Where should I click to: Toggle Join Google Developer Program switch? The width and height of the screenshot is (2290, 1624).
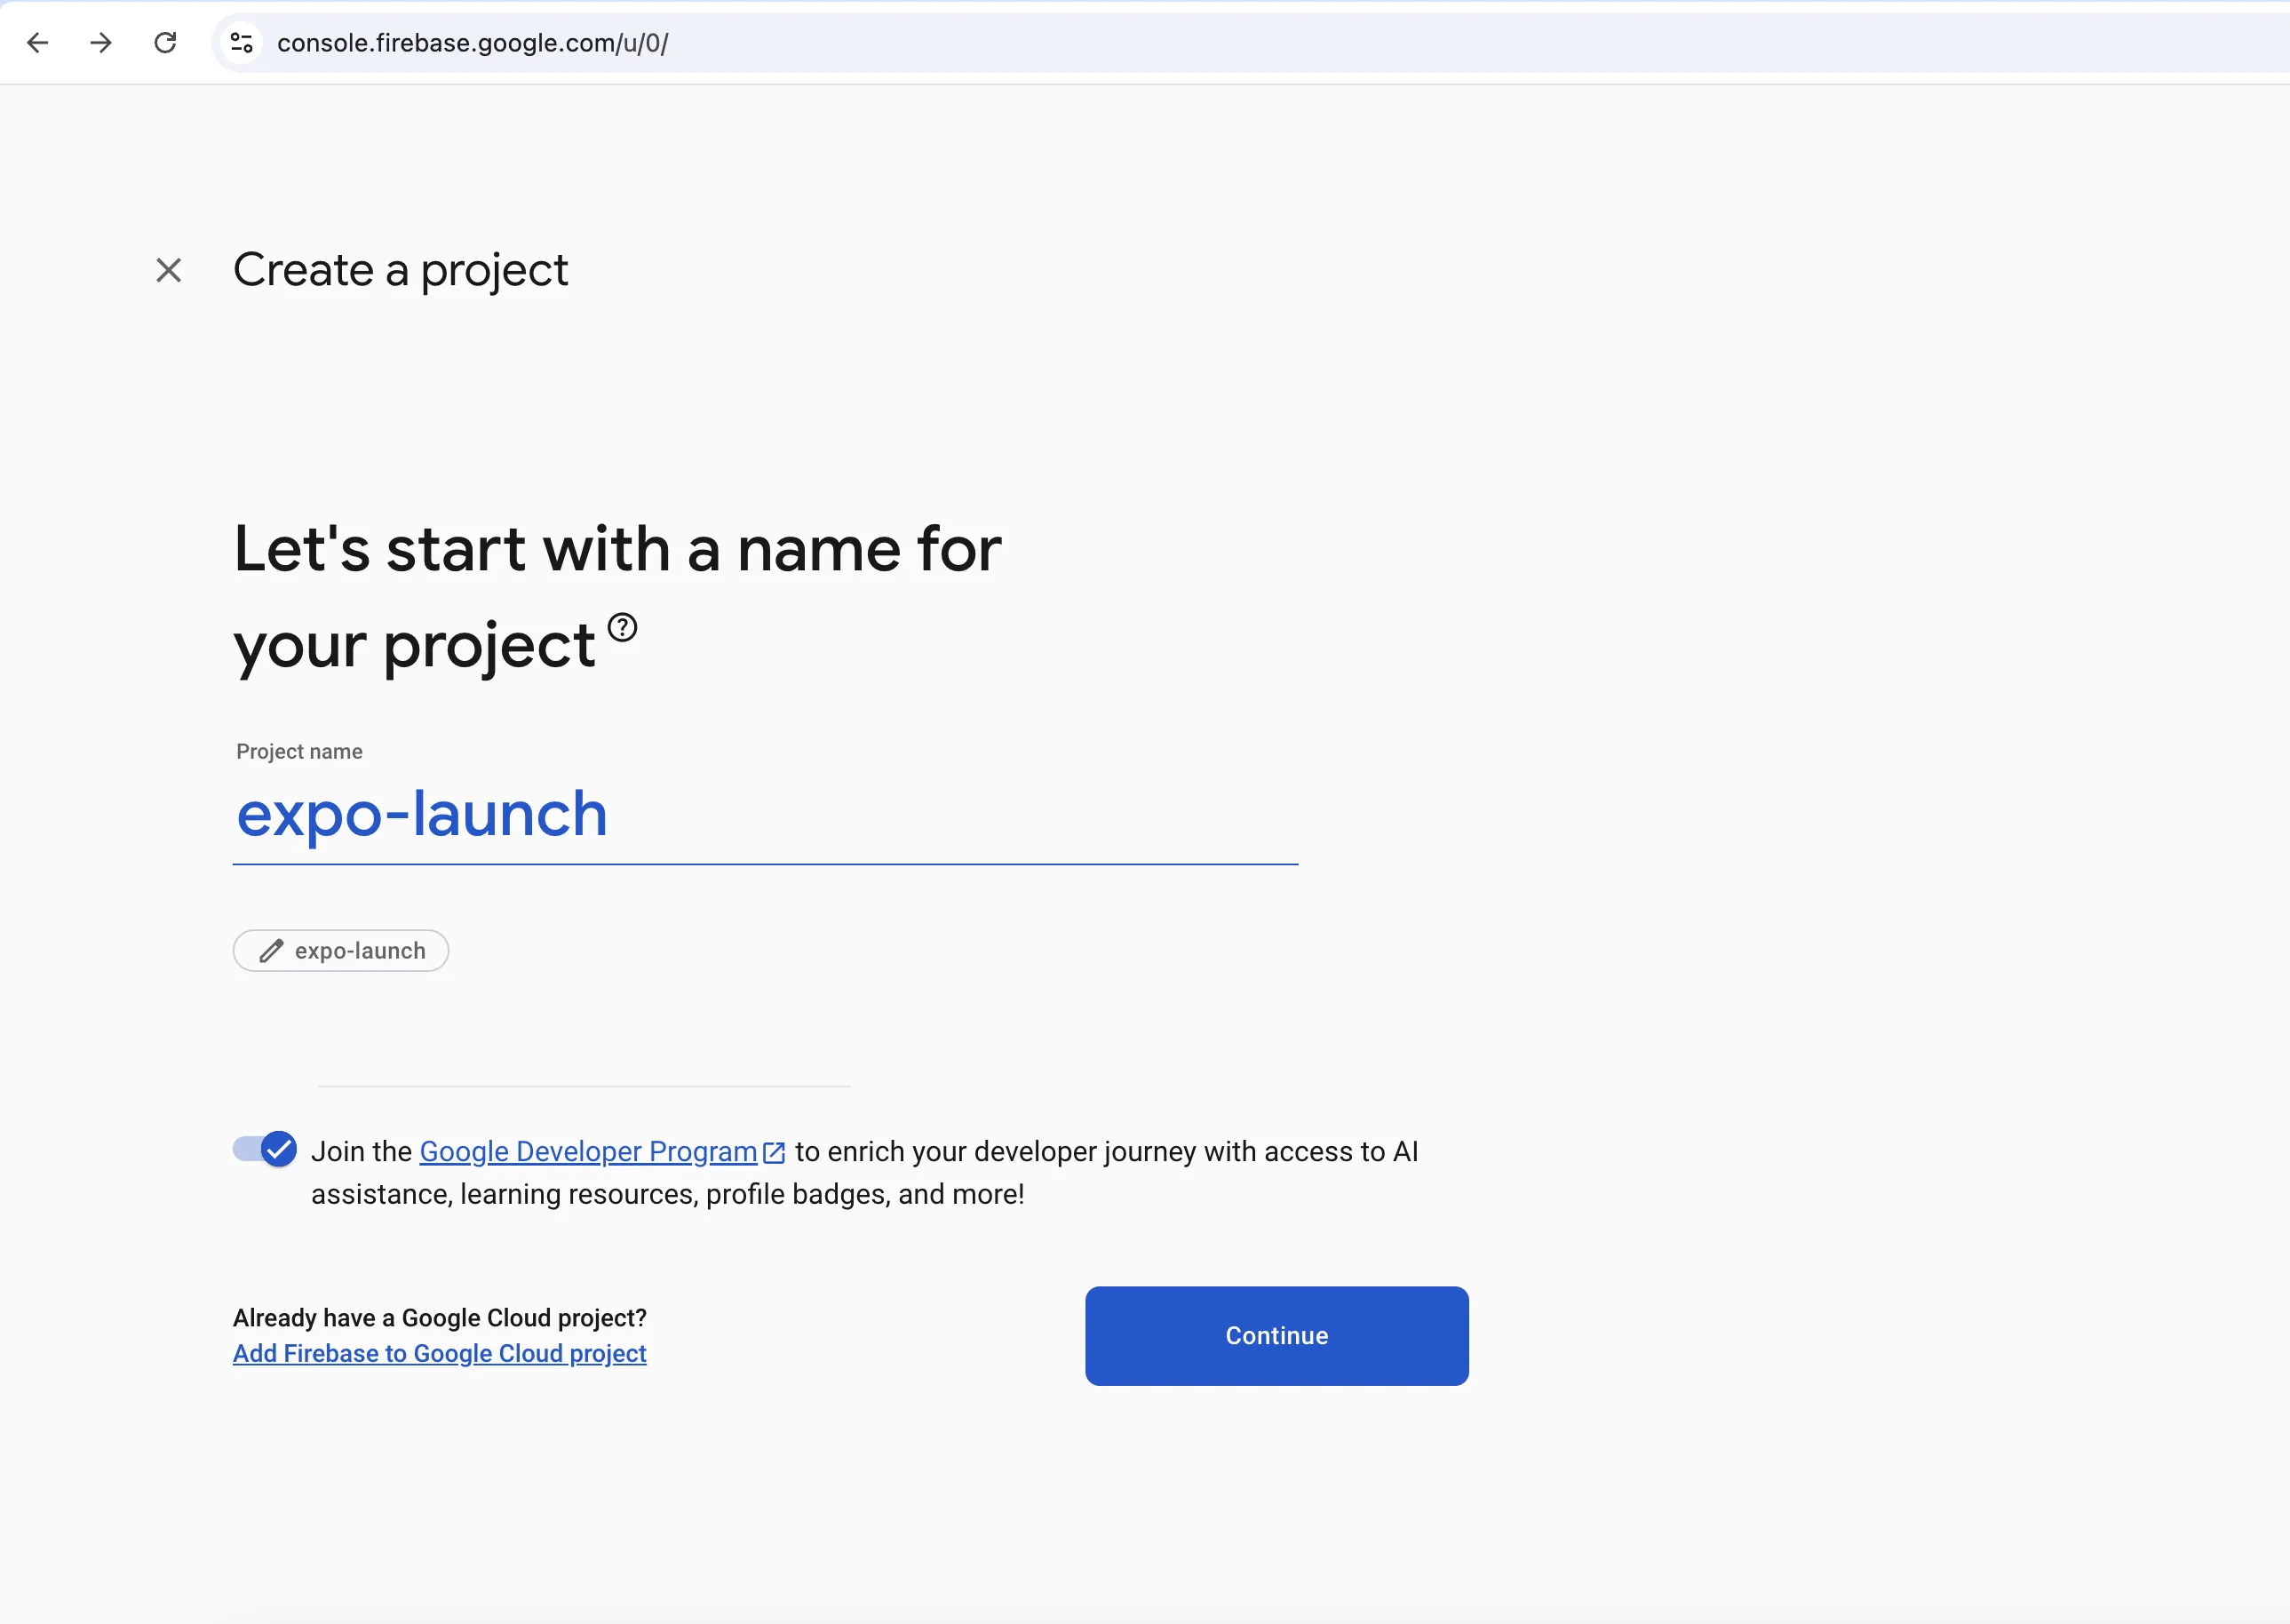(x=265, y=1150)
